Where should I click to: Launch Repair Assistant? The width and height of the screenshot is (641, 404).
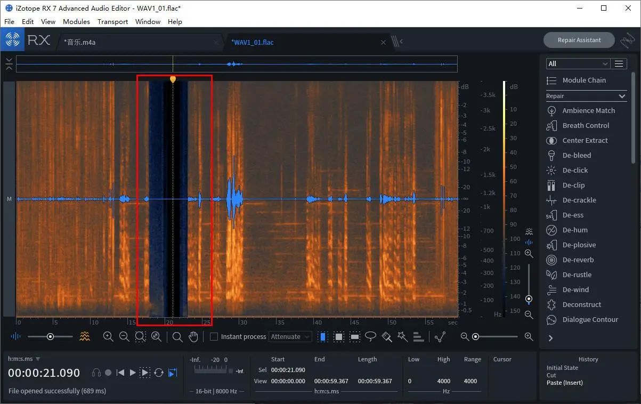click(x=579, y=40)
